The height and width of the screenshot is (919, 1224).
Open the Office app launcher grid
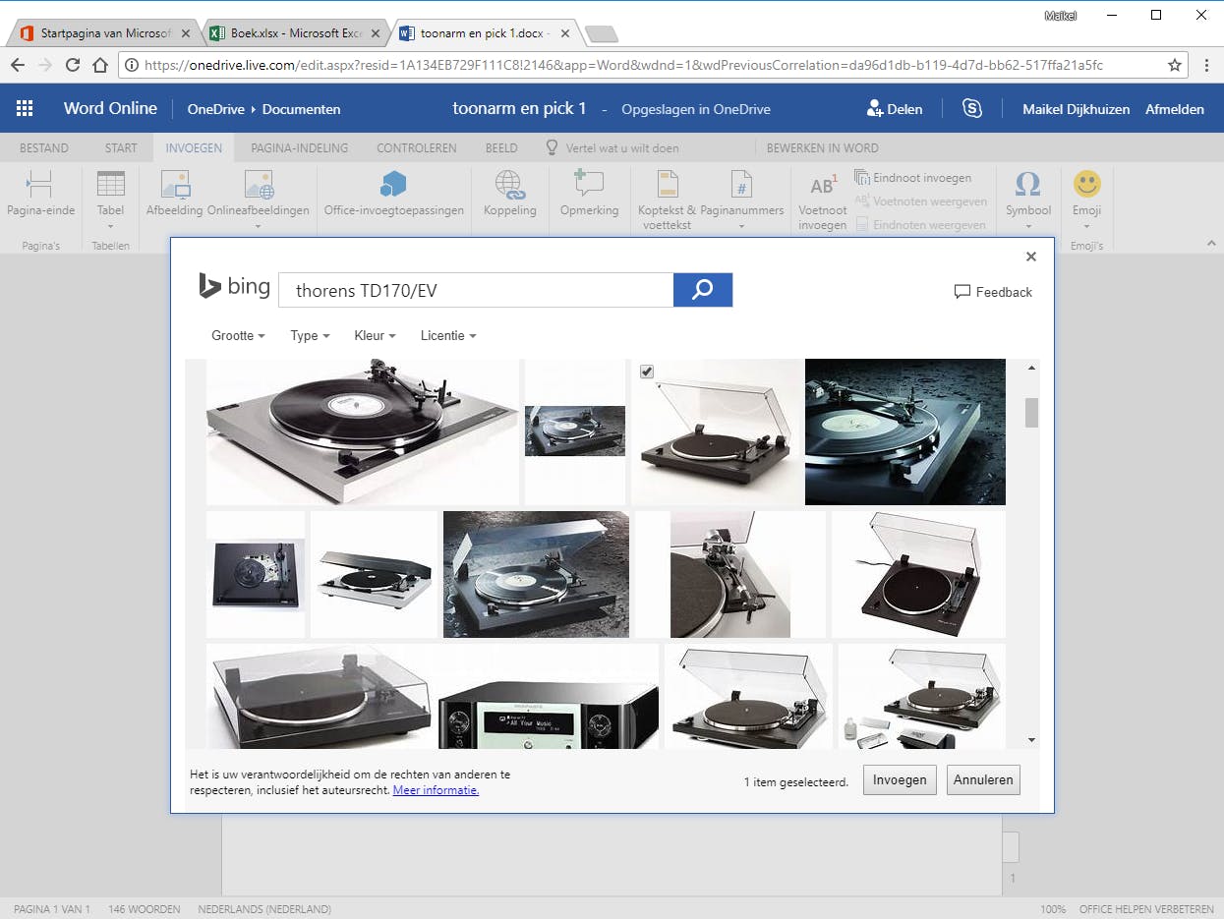point(25,109)
